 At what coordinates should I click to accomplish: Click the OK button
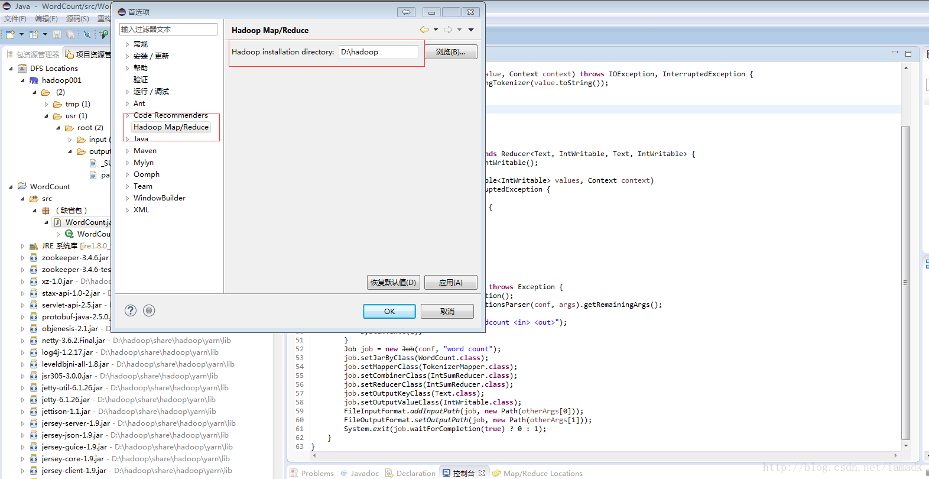pos(389,311)
